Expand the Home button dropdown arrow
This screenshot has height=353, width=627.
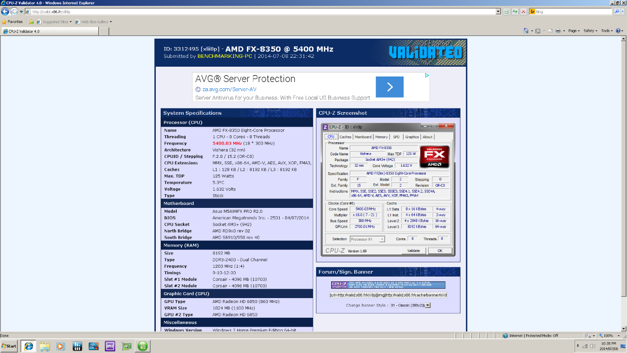point(531,30)
